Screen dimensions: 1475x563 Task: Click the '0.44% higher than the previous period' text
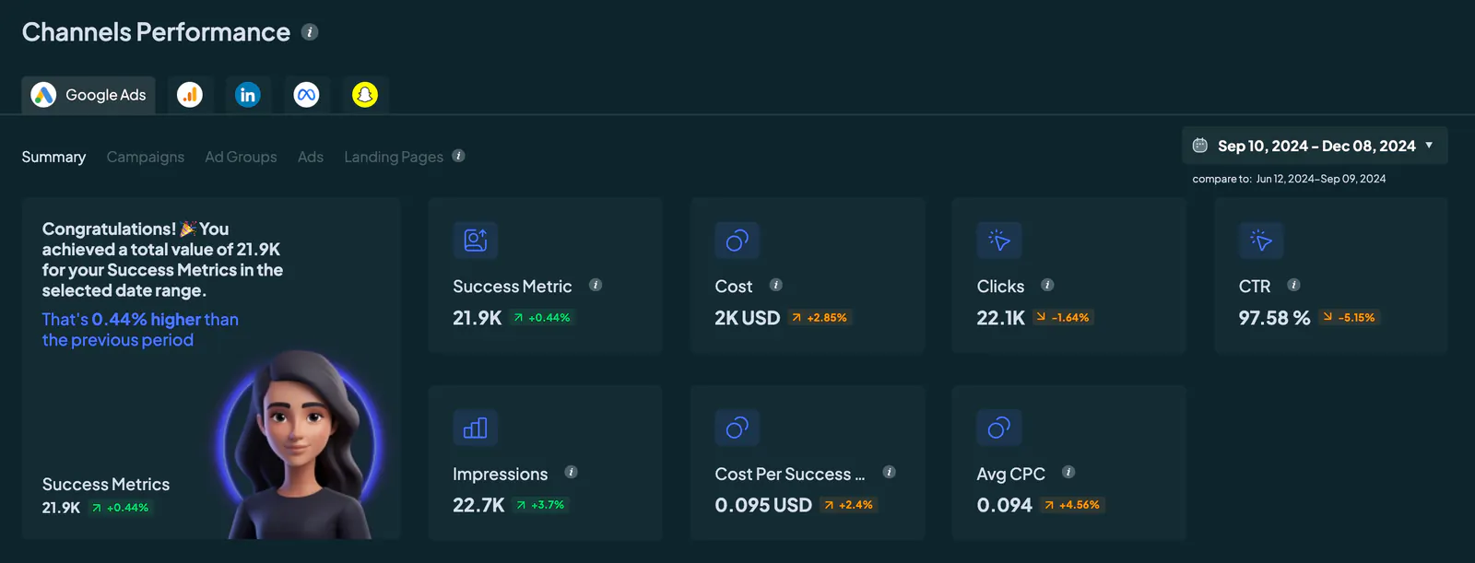(x=140, y=330)
